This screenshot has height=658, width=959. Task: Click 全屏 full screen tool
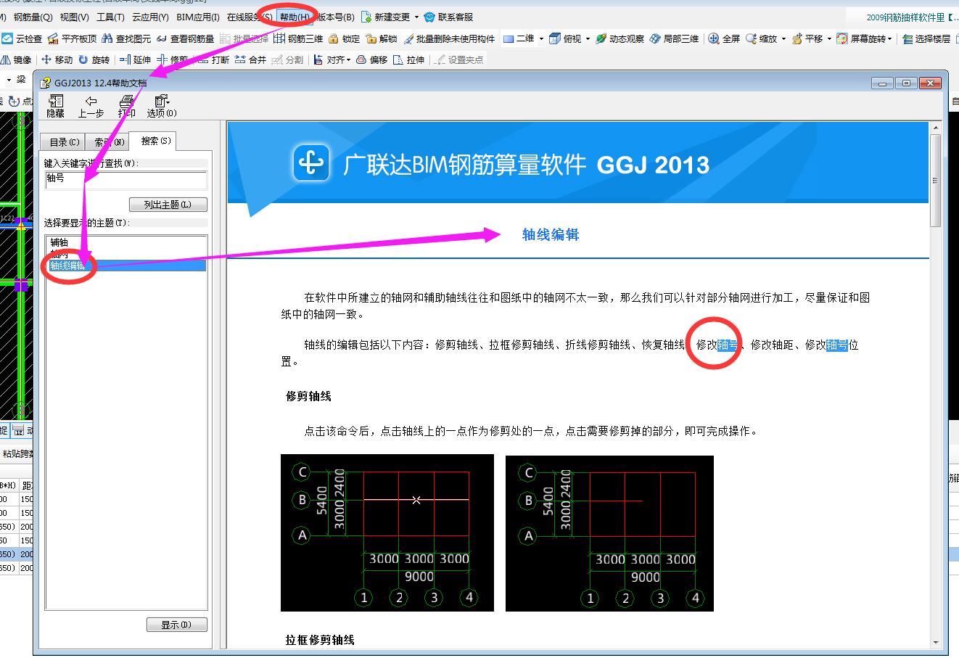pyautogui.click(x=724, y=38)
